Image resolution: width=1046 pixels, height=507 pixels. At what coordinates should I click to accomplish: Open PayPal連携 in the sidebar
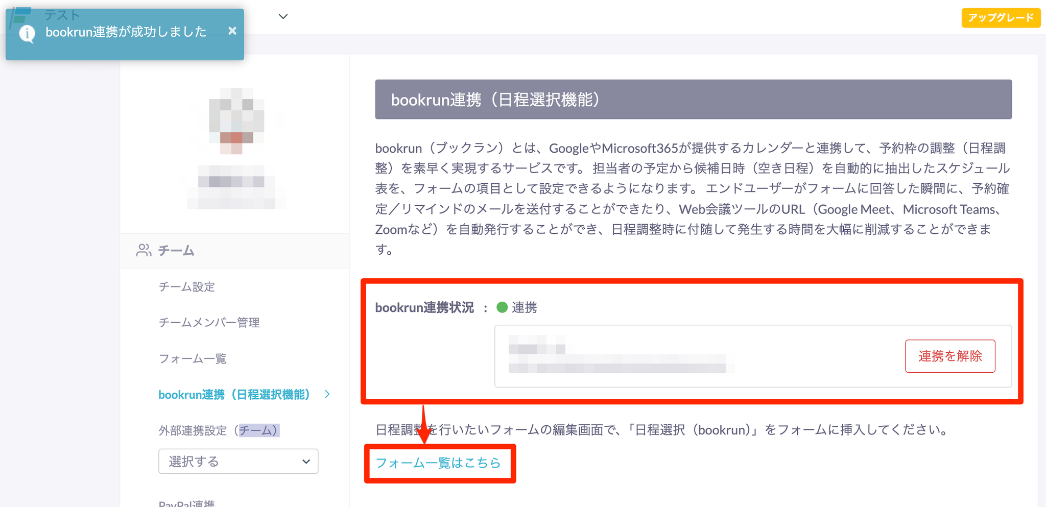187,503
